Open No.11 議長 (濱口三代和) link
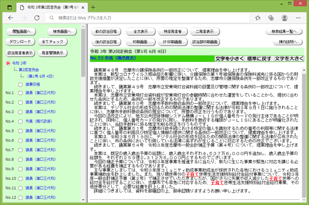 [41, 188]
